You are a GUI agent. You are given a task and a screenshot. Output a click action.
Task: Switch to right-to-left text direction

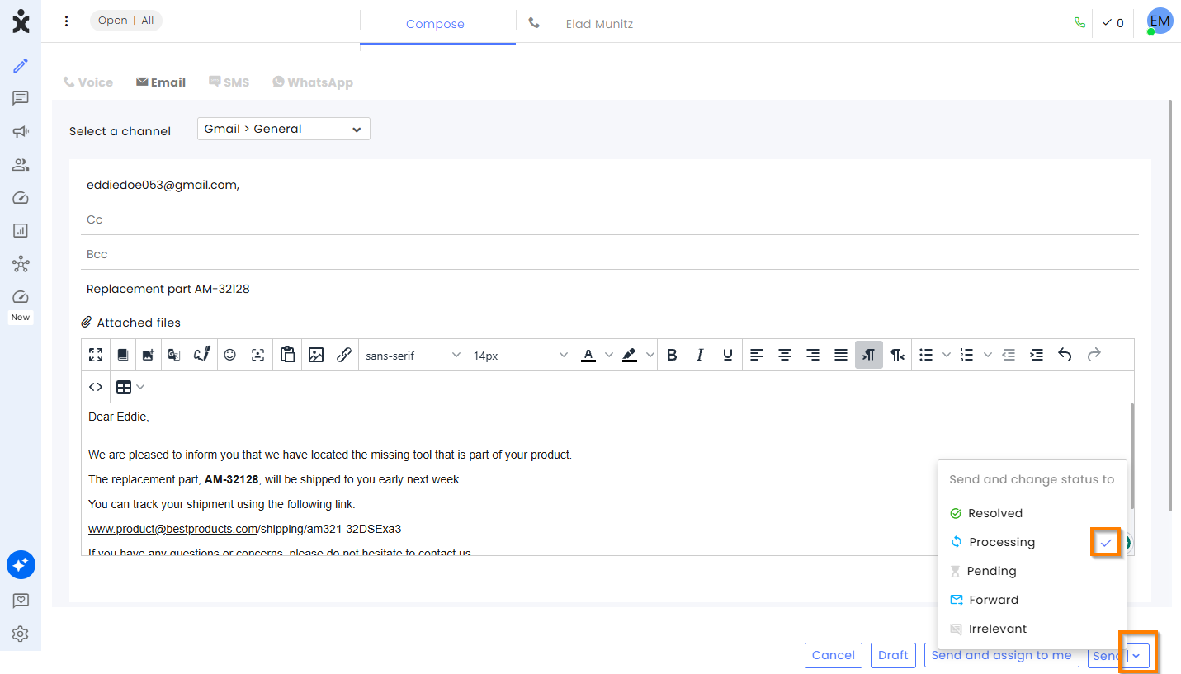tap(897, 355)
